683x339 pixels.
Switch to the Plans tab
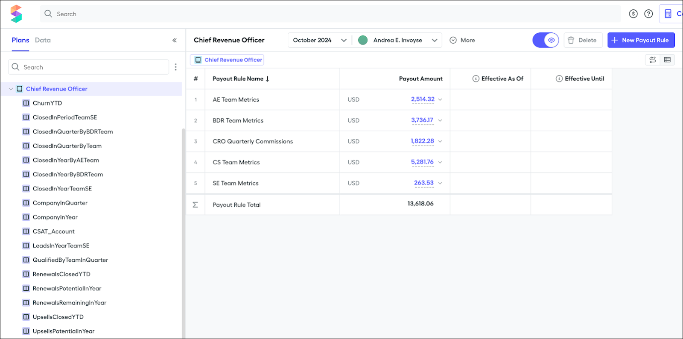pos(20,40)
